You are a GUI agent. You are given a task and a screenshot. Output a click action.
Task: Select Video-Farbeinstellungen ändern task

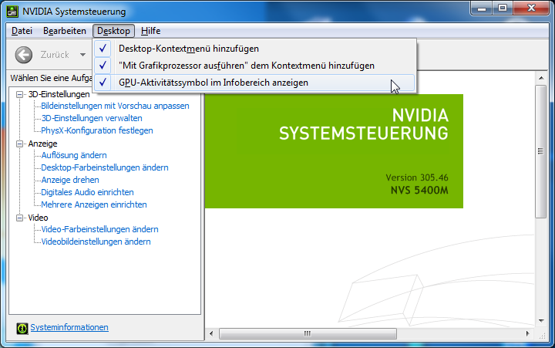[99, 229]
